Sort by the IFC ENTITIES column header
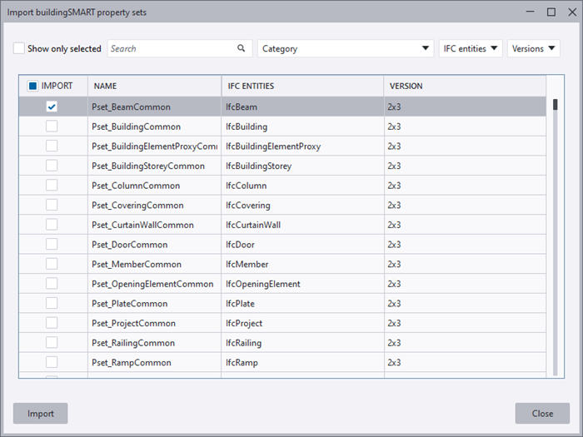The image size is (583, 437). [x=251, y=86]
